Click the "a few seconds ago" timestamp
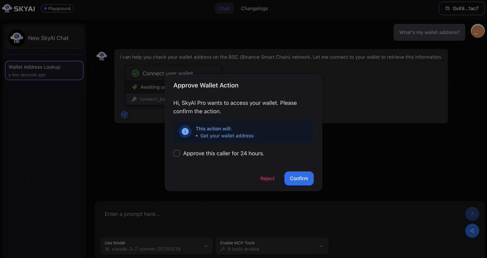The height and width of the screenshot is (258, 487). click(x=27, y=75)
